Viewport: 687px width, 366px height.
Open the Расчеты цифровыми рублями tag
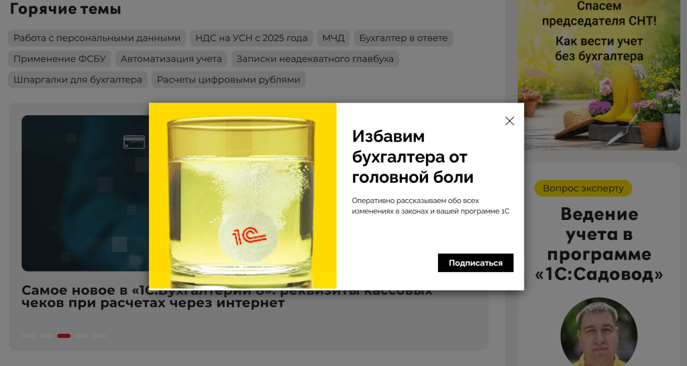[x=228, y=80]
